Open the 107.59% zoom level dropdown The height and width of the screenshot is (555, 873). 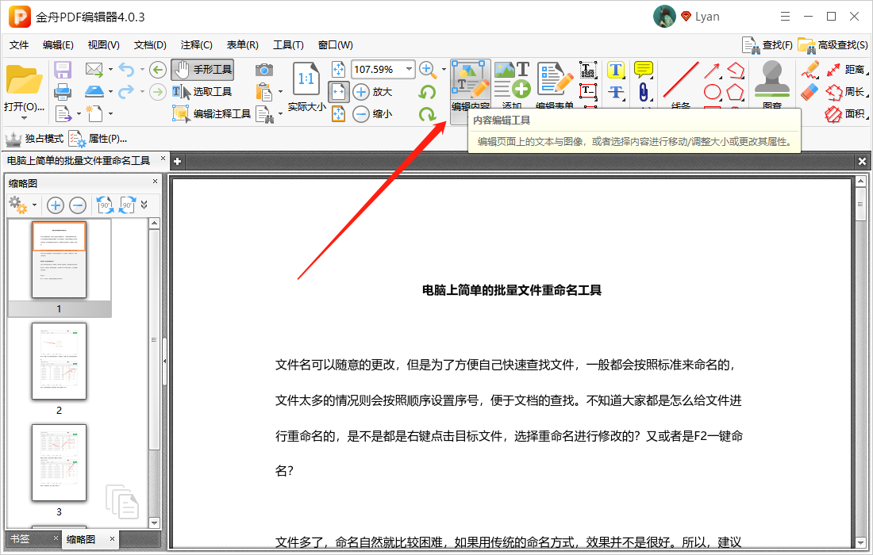[x=383, y=69]
